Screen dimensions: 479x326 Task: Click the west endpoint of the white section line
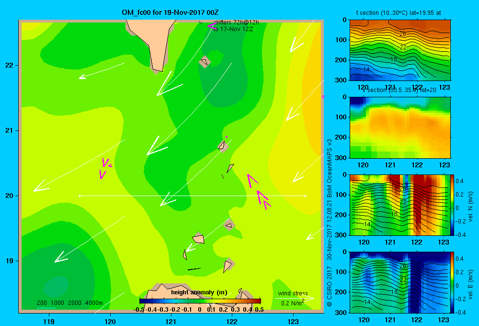point(80,196)
